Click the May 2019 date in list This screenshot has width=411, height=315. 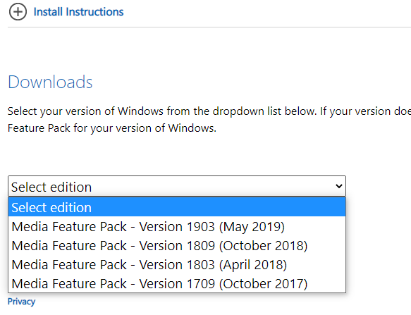[x=252, y=227]
